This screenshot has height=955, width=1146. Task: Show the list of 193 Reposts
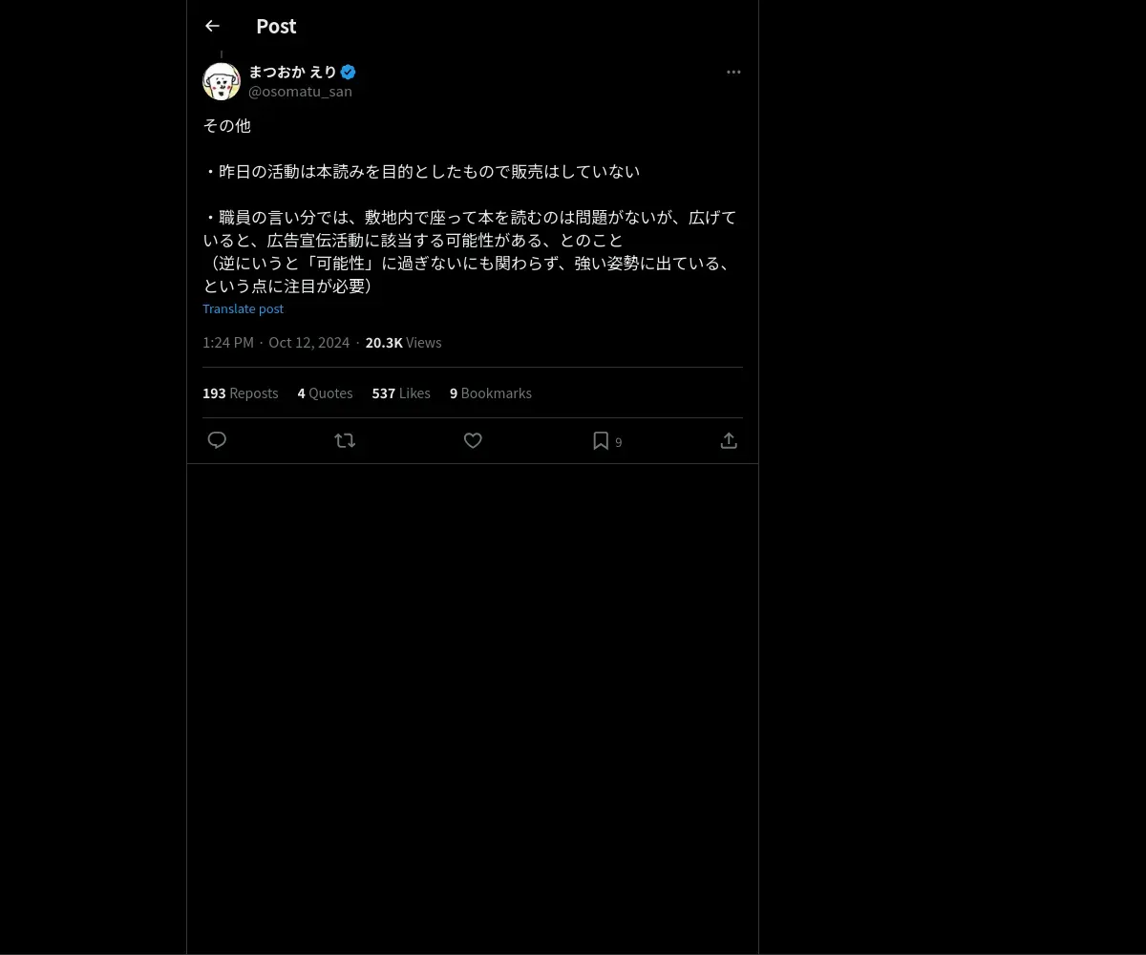(241, 393)
